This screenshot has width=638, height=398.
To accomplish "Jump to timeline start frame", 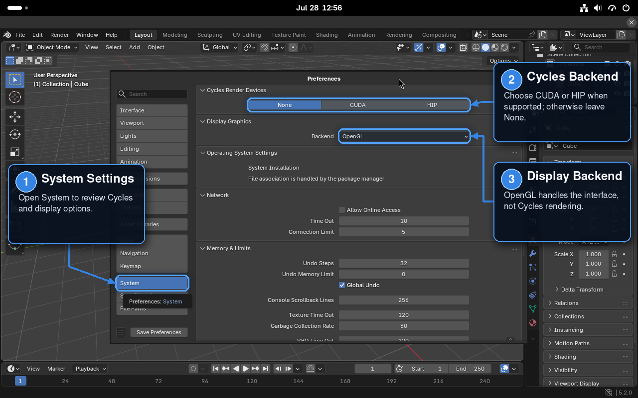I will click(x=216, y=369).
